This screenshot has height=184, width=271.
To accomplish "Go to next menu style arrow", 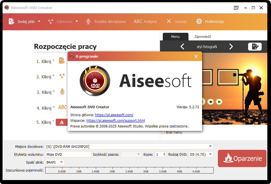I will pos(231,47).
